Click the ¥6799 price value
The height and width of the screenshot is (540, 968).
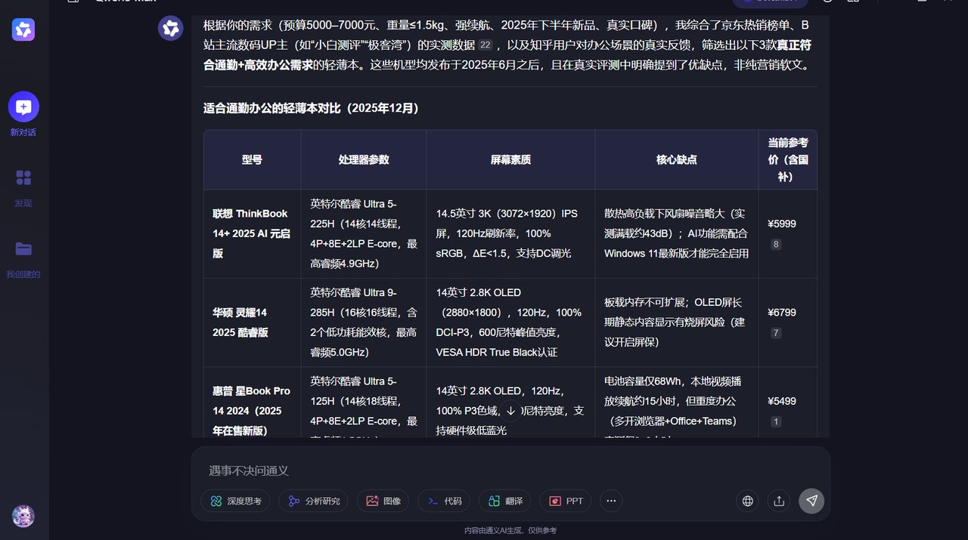pos(781,312)
